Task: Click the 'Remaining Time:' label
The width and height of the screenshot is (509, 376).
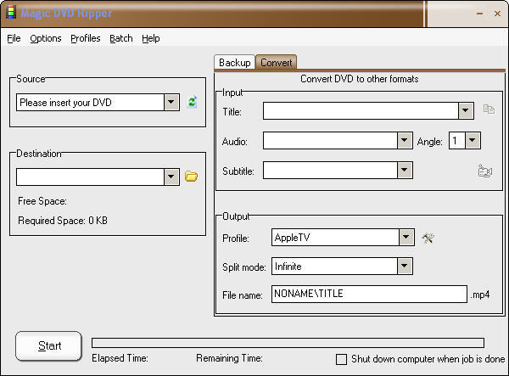Action: [229, 358]
